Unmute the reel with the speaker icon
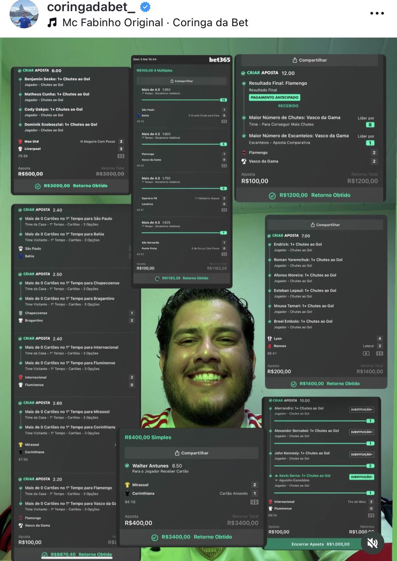Viewport: 397px width, 561px height. 372,543
